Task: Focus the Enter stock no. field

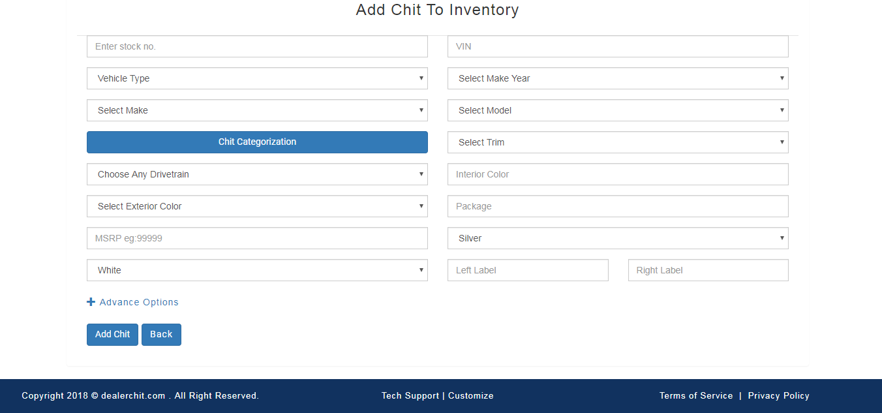Action: click(257, 46)
